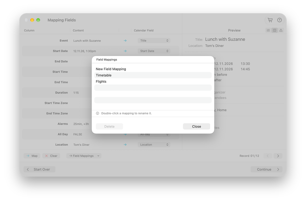This screenshot has width=306, height=202.
Task: Click the 'Tom's Diner' content cell
Action: coord(81,145)
